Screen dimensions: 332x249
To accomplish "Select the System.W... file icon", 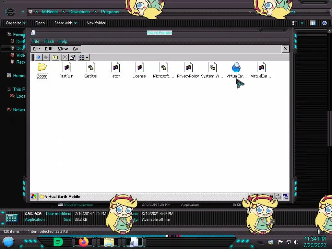I will (212, 70).
